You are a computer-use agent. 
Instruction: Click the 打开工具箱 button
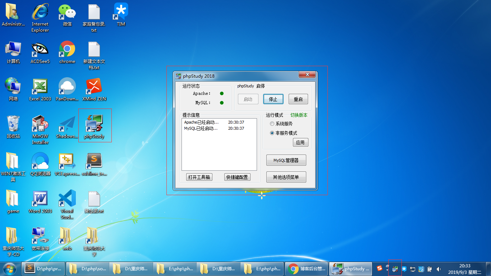click(200, 177)
